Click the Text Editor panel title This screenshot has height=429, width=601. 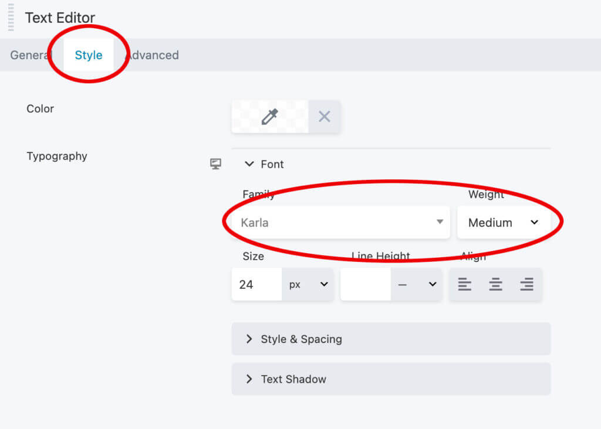coord(59,18)
